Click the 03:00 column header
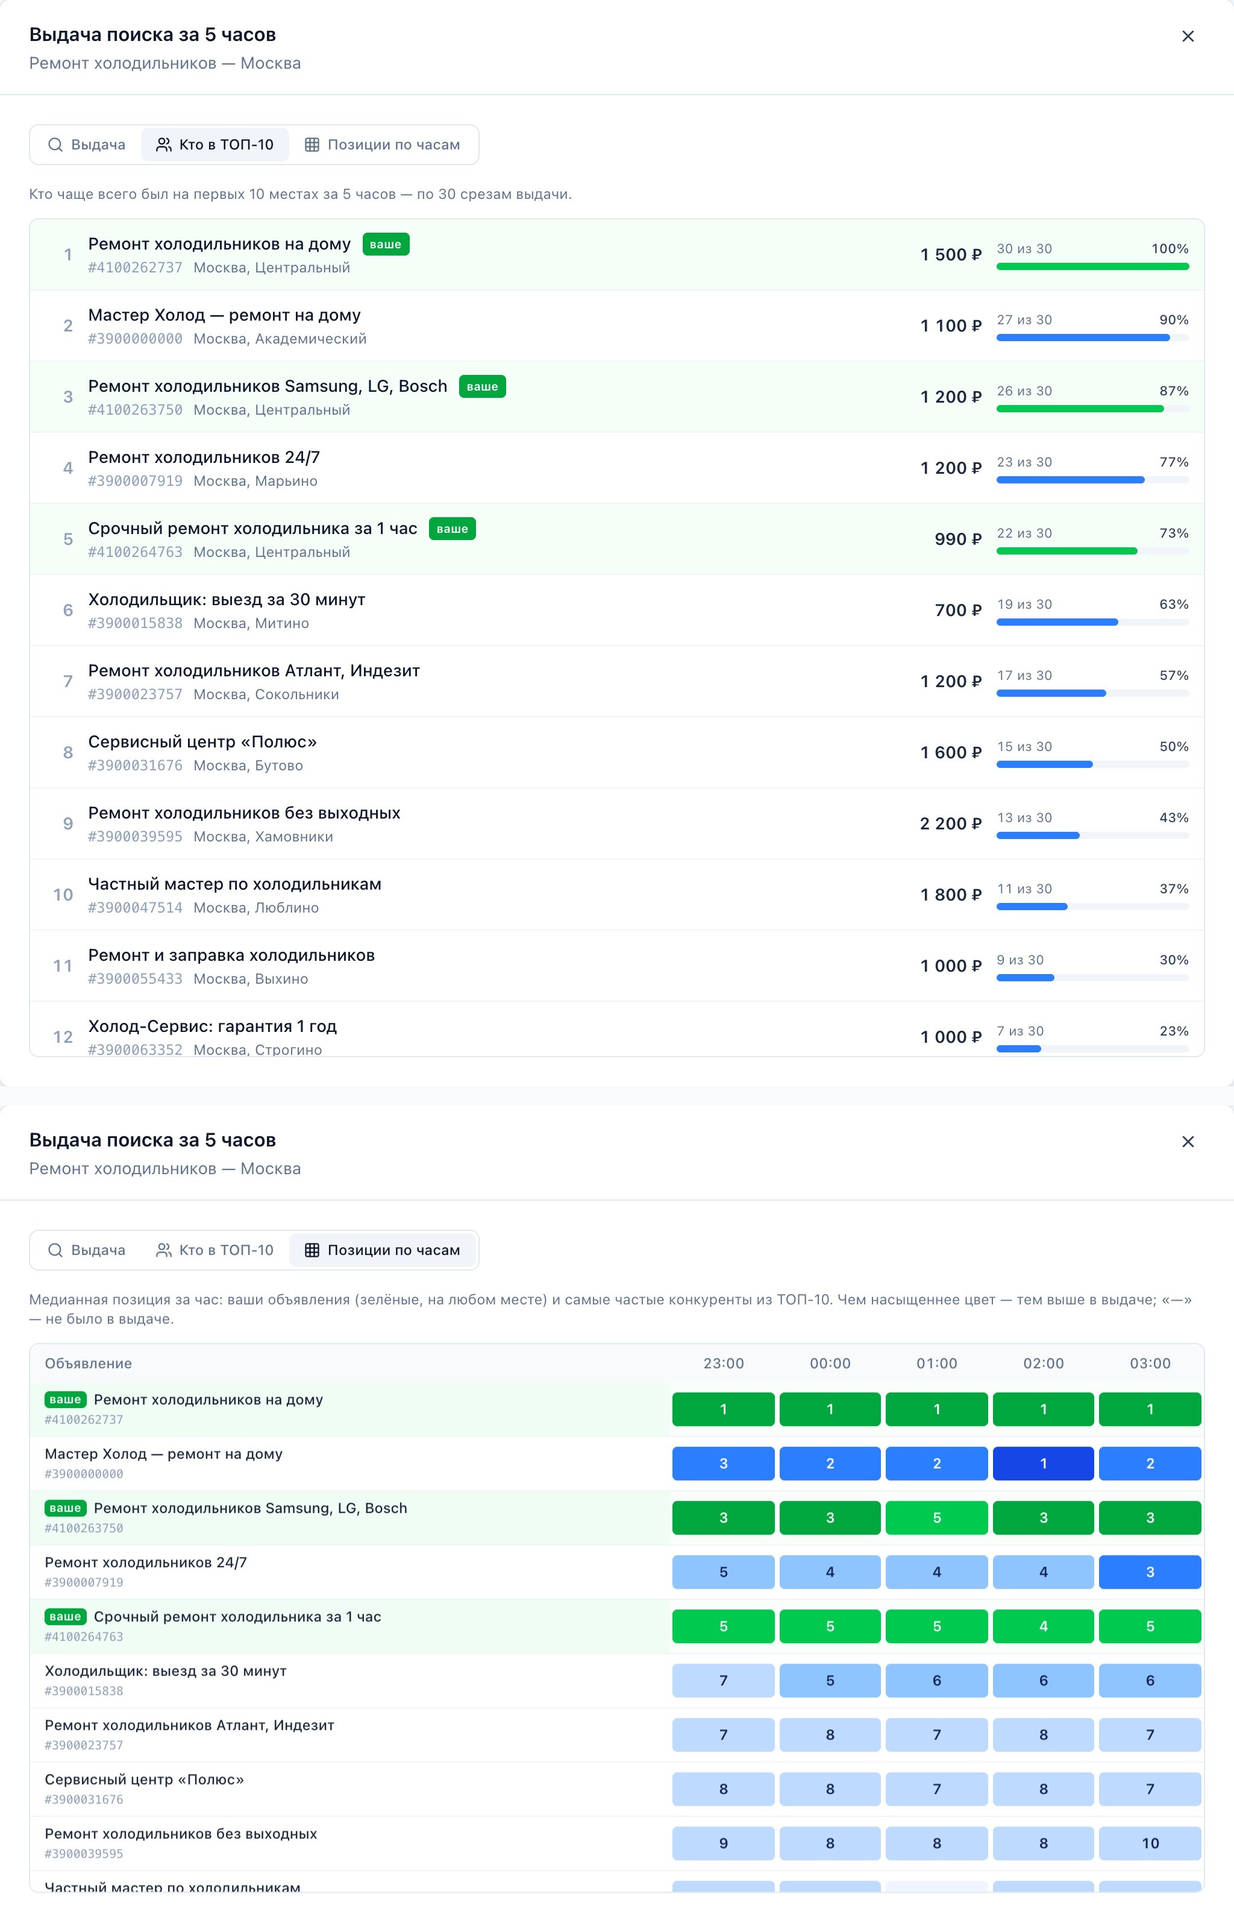This screenshot has height=1921, width=1234. [1150, 1363]
